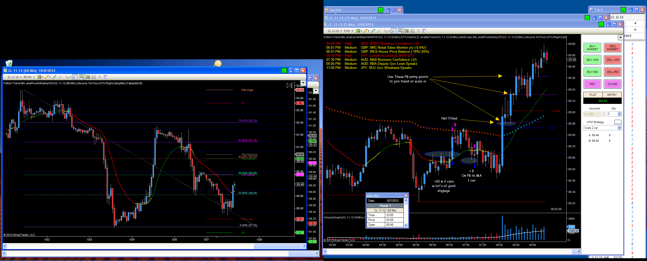Open CL 11-12 instrument dropdown in 5 Min chart
The image size is (647, 261).
pyautogui.click(x=335, y=31)
